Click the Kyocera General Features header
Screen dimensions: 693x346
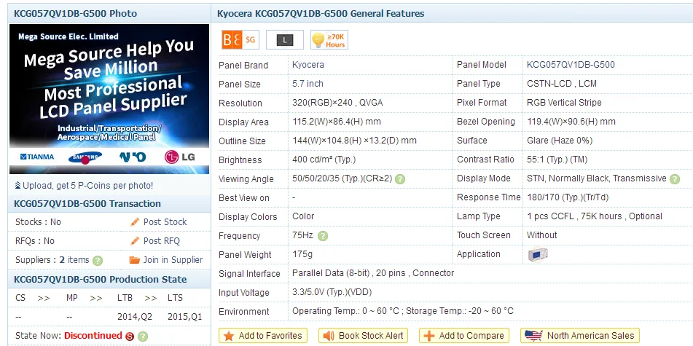(x=321, y=14)
